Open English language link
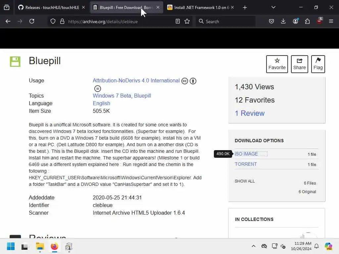Viewport: 339px width, 254px height. click(101, 103)
